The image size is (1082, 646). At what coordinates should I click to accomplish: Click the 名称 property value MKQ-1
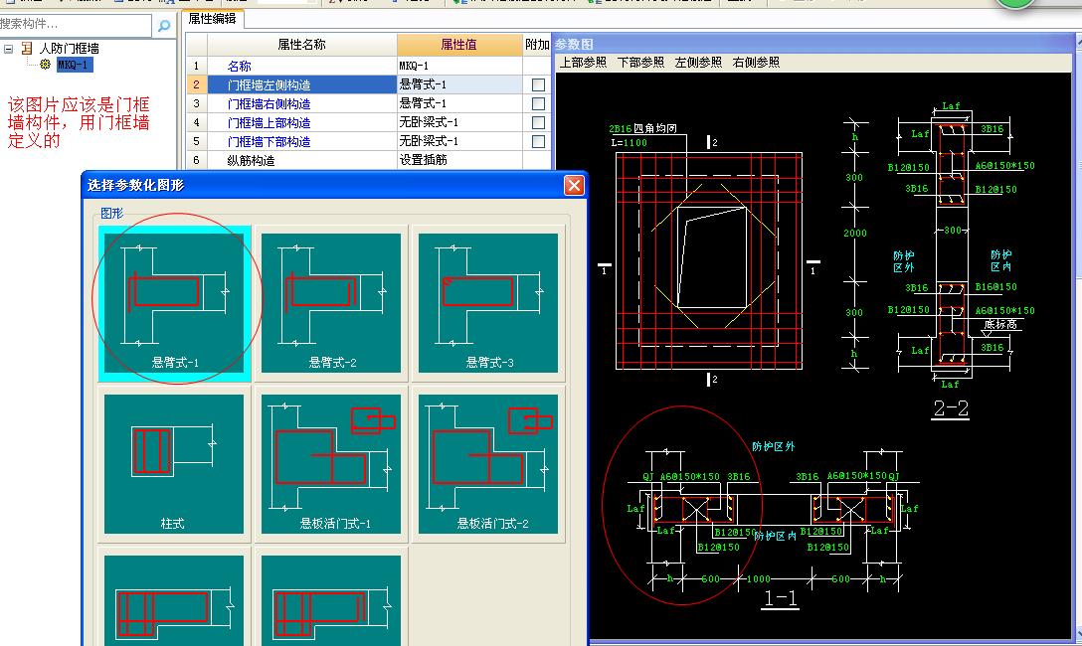coord(459,66)
